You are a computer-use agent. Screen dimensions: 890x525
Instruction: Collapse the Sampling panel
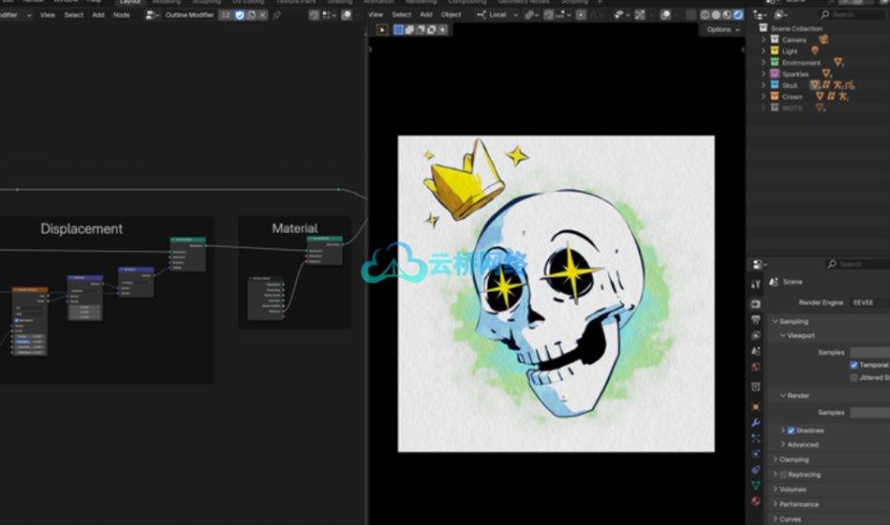[776, 321]
